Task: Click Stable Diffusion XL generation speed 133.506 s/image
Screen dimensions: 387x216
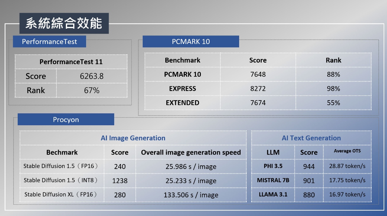Action: [191, 195]
